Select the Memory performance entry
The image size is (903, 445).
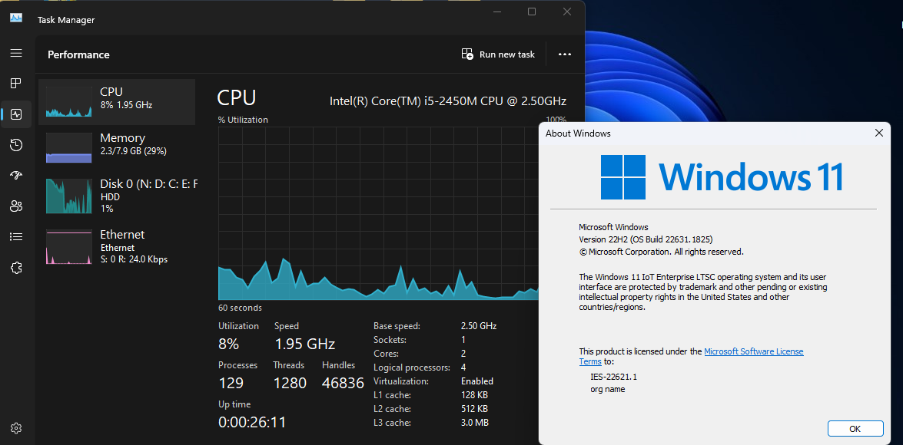click(x=117, y=148)
